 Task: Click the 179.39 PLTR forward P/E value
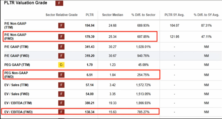tap(90, 37)
